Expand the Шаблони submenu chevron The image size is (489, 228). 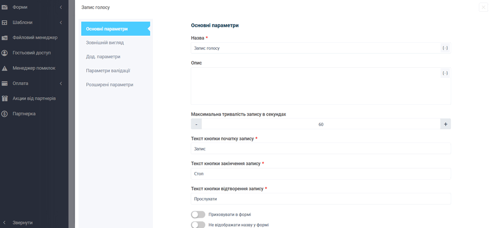coord(61,22)
